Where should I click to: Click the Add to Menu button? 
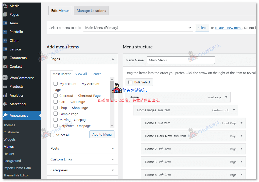pyautogui.click(x=102, y=134)
